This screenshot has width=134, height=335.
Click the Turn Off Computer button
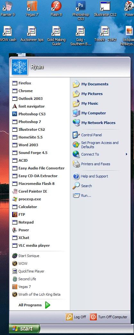coord(109,317)
